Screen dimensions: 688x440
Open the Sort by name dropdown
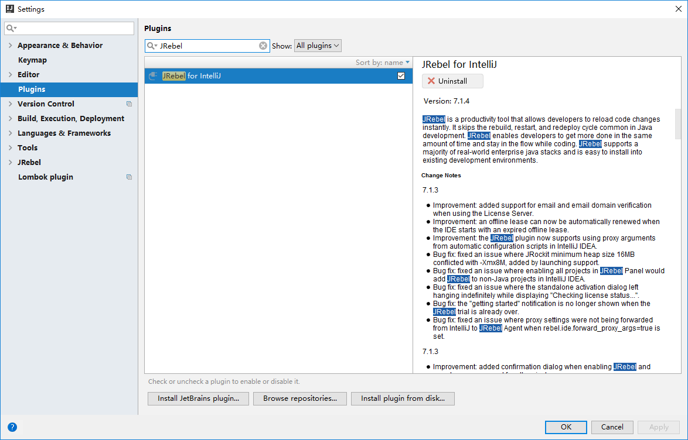383,63
